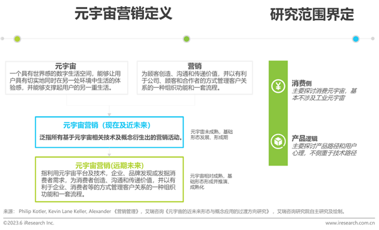Click the grey dot at timeline right end
The width and height of the screenshot is (379, 230).
[x=373, y=39]
